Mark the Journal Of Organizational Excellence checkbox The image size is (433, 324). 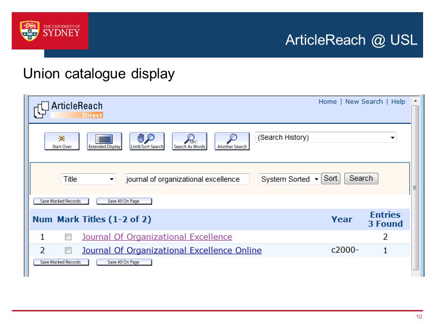click(68, 237)
